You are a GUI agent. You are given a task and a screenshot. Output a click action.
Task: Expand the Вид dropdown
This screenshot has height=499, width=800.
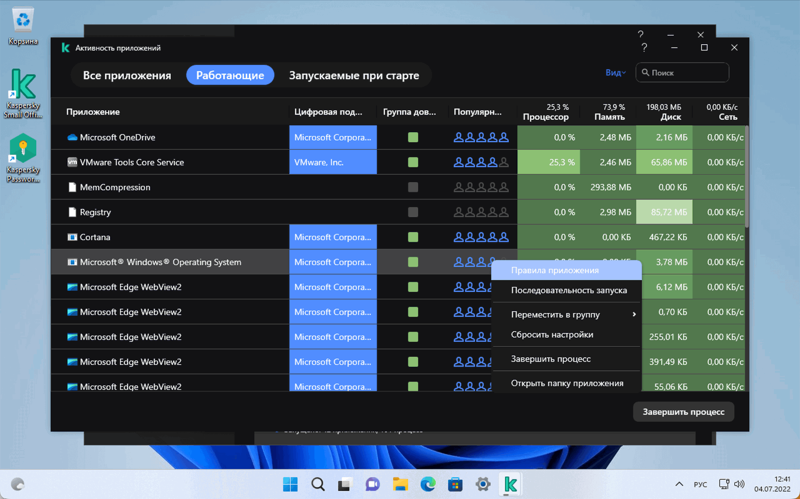pos(615,72)
